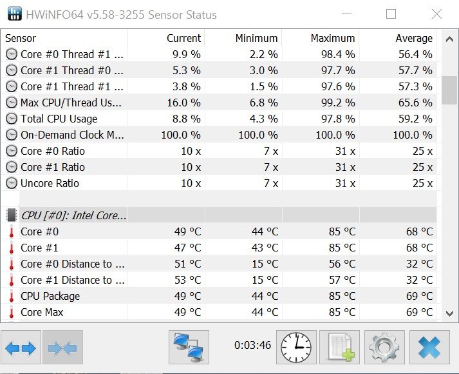Image resolution: width=459 pixels, height=374 pixels.
Task: Click the scrollbar up arrow
Action: [449, 39]
